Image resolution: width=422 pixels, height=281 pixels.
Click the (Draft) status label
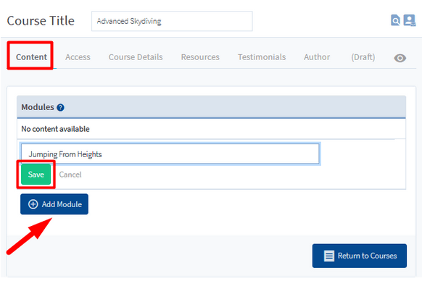[363, 57]
